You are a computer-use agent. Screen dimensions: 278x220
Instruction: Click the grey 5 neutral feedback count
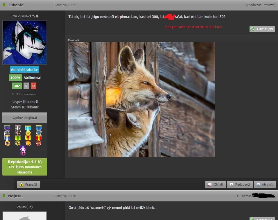click(26, 86)
